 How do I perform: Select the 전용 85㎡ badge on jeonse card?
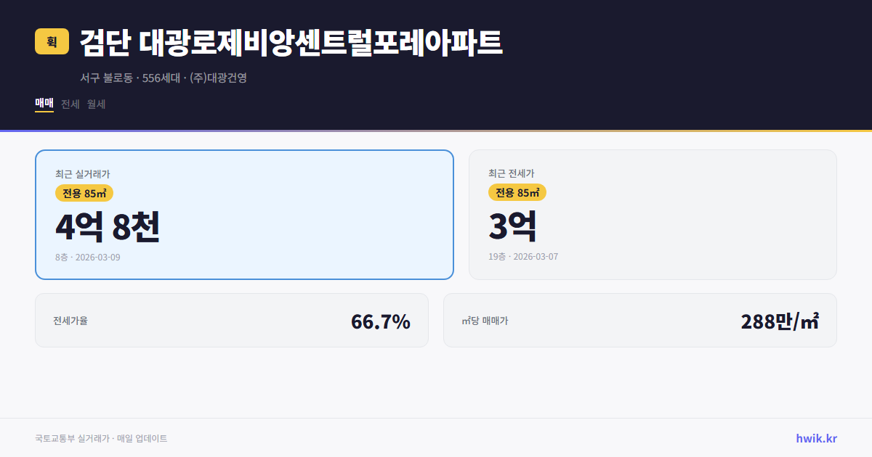tap(517, 193)
